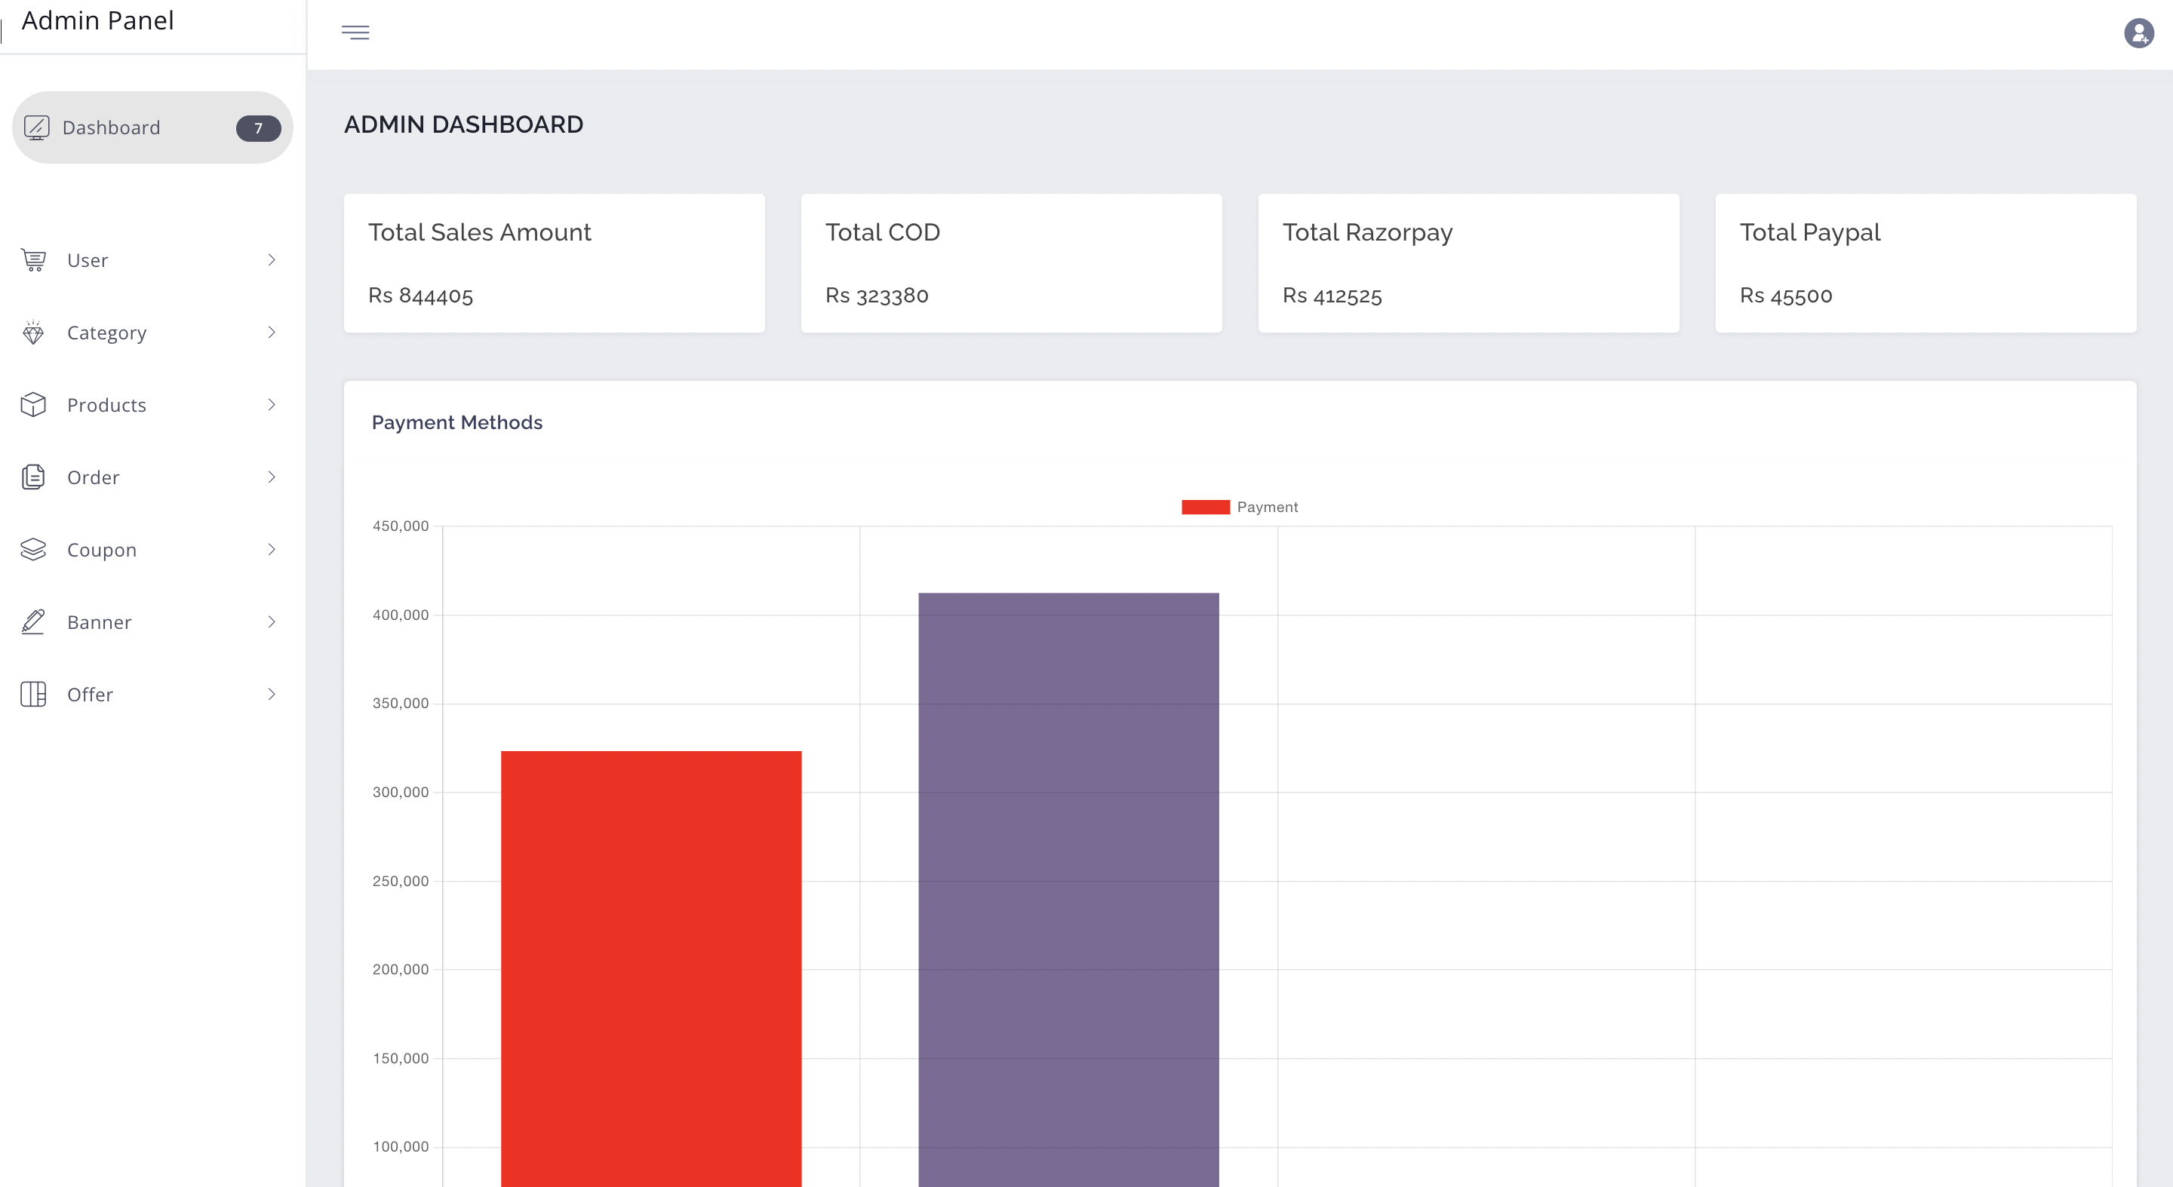Screen dimensions: 2173x1187
Task: Click the Offer layout icon
Action: pos(33,694)
